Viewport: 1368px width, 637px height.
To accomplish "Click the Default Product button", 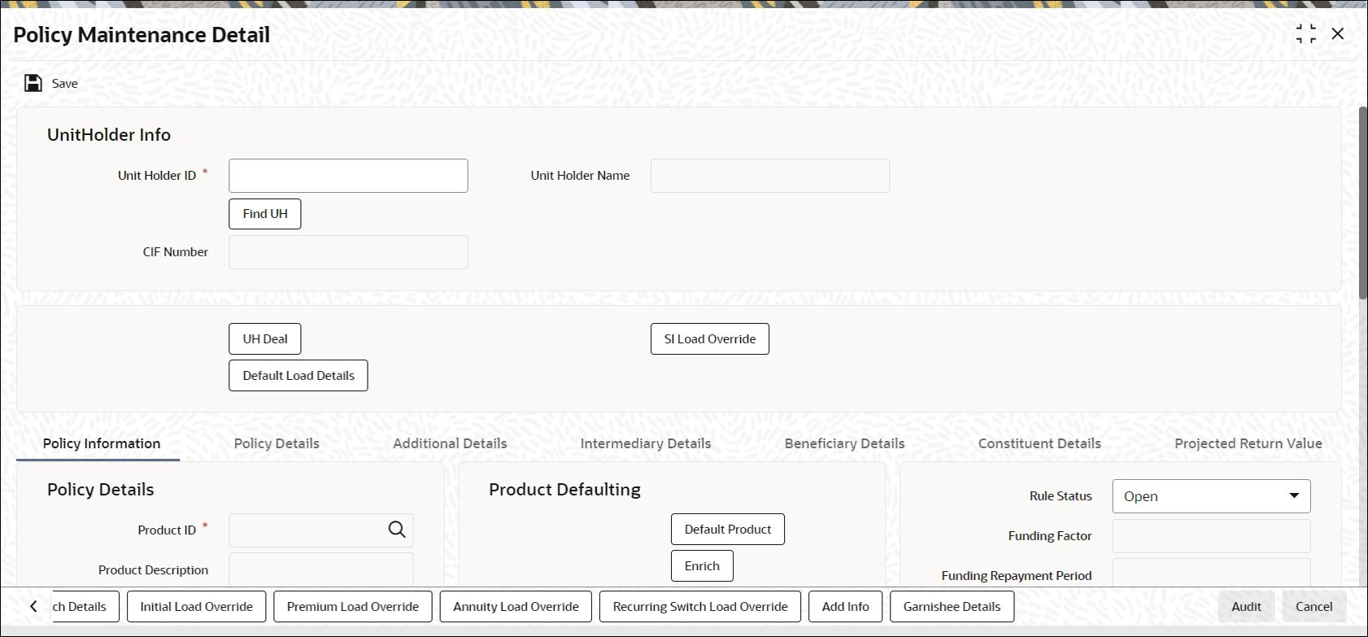I will tap(728, 530).
